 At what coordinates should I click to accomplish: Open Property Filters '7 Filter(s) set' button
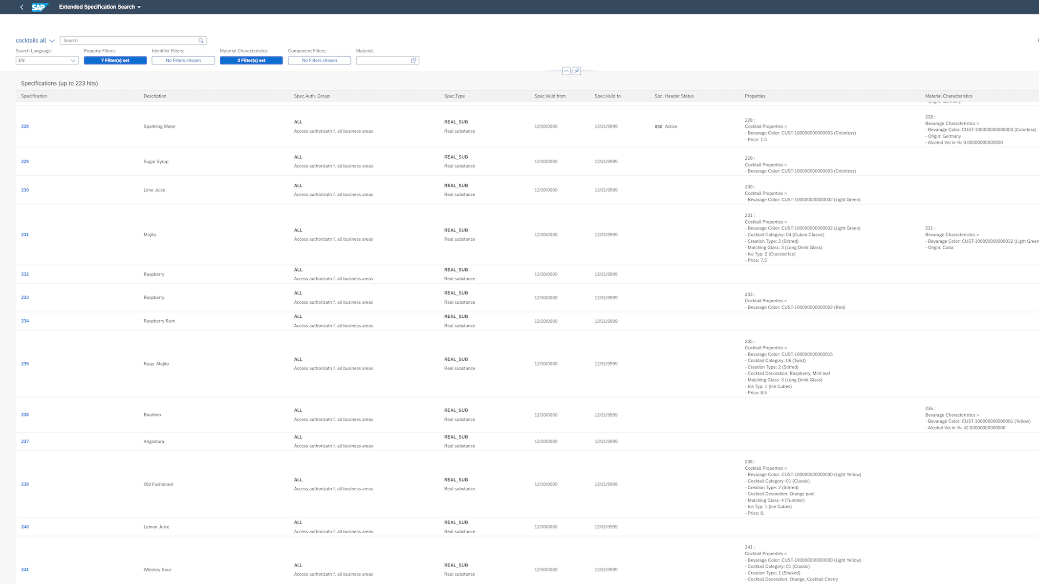point(115,61)
